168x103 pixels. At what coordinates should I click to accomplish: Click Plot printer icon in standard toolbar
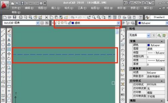click(x=21, y=17)
